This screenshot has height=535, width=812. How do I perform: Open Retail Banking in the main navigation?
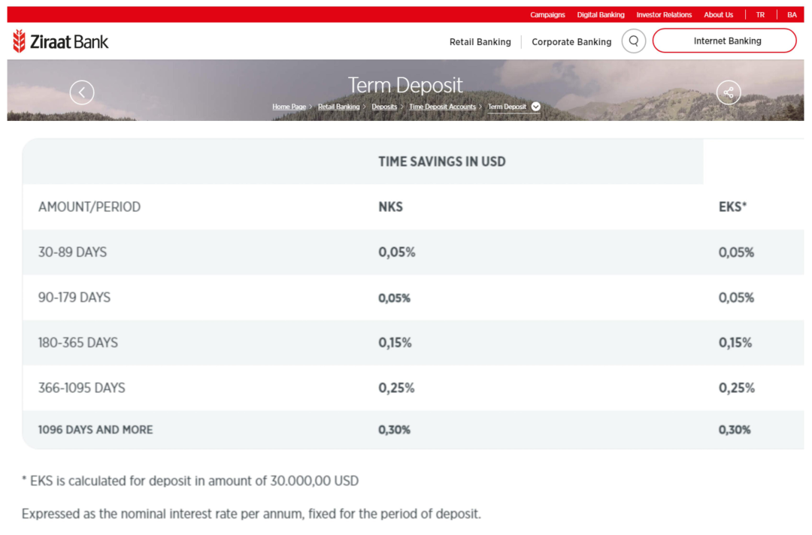tap(480, 42)
